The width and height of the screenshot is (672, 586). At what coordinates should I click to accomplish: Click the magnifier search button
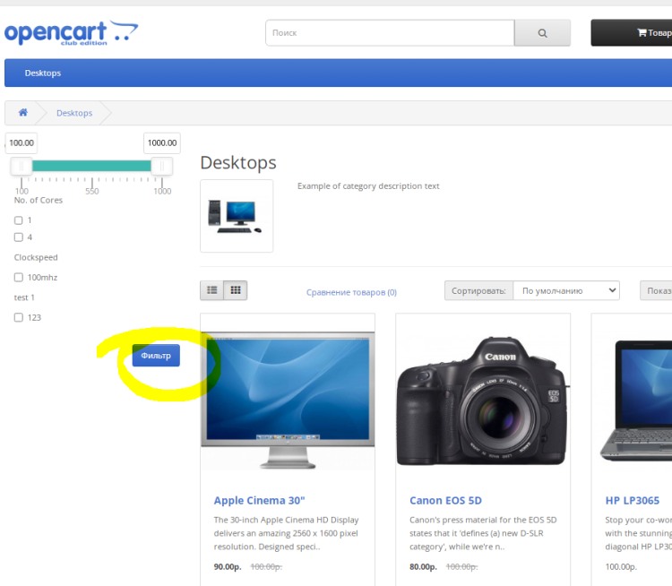point(542,33)
